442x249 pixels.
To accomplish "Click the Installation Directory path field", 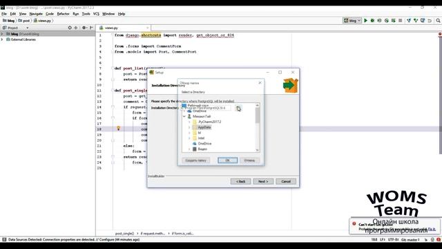I will [206, 108].
